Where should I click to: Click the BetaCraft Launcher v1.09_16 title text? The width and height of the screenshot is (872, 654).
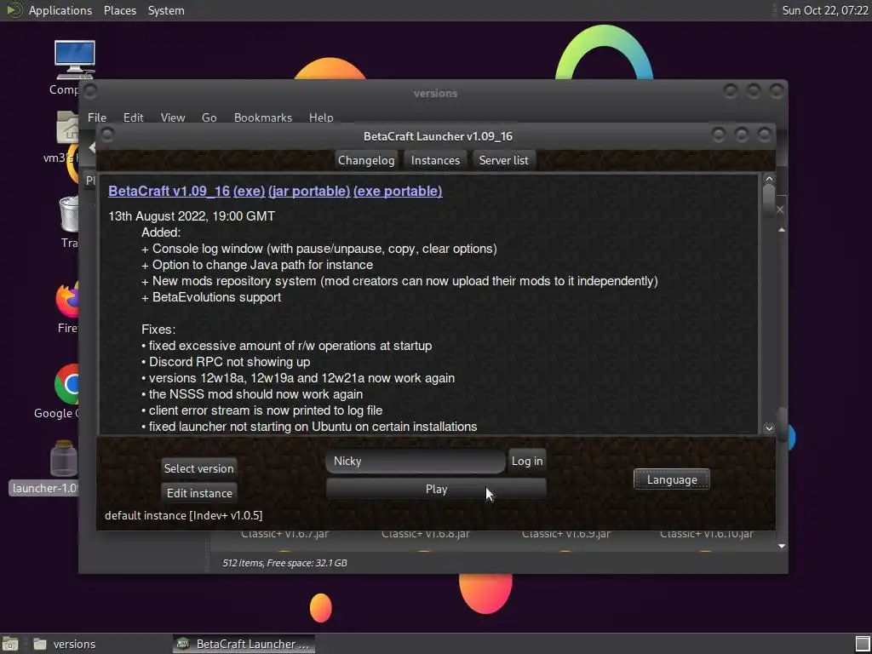click(x=438, y=136)
